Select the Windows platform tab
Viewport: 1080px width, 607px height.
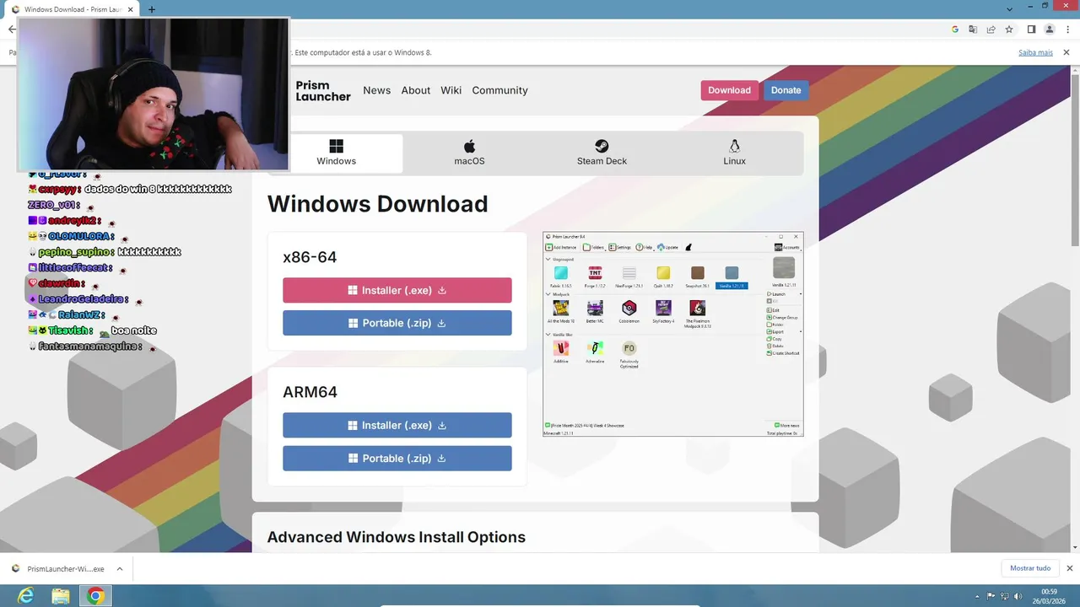point(337,153)
